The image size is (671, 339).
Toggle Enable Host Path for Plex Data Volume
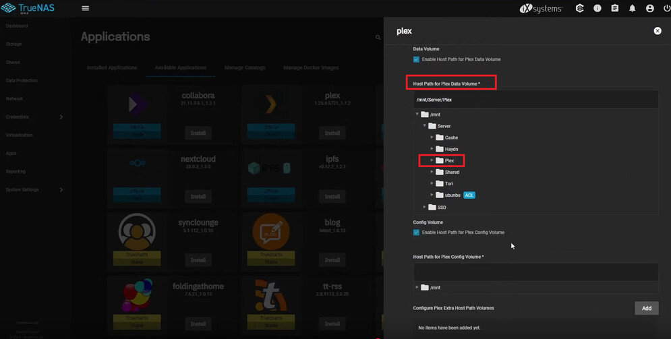[x=416, y=59]
